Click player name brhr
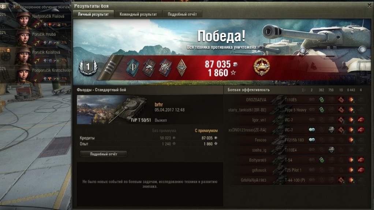Viewport: 374px width, 210px height. point(158,104)
